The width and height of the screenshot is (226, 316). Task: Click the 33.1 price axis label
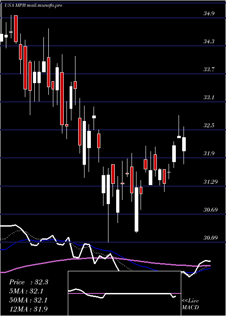(x=209, y=98)
